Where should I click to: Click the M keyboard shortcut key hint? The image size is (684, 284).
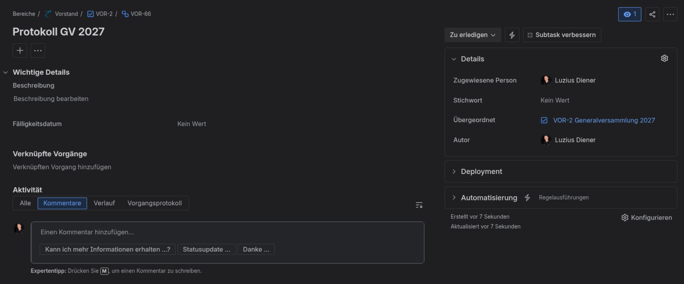point(104,271)
